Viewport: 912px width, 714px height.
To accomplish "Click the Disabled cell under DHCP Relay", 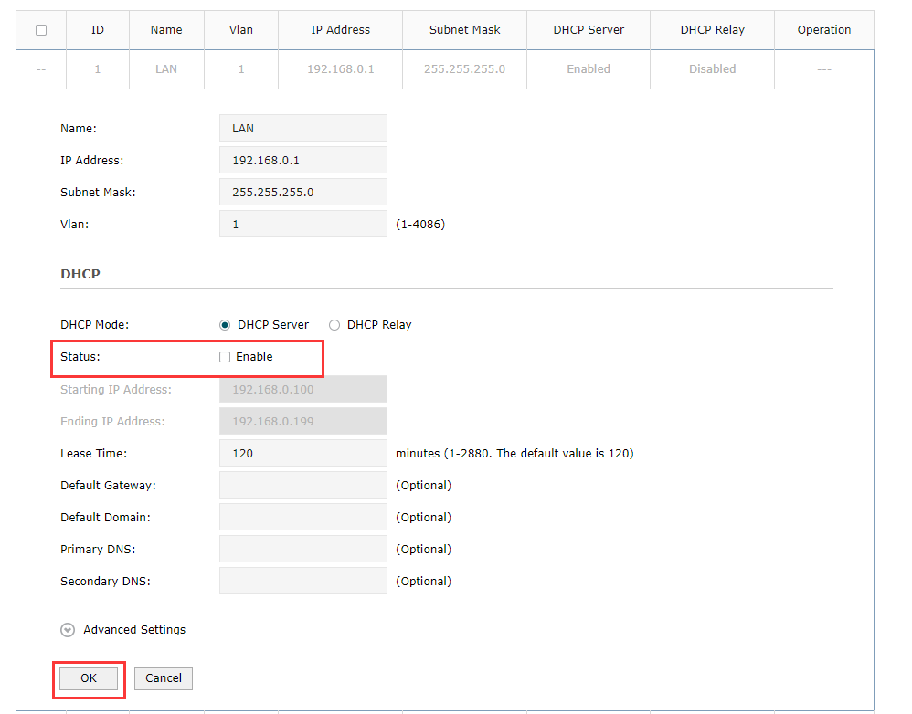I will pyautogui.click(x=713, y=69).
